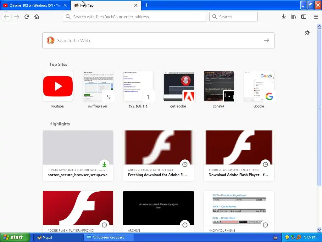The image size is (322, 242).
Task: Click history clock icon on ARCHIVE card
Action: click(x=185, y=225)
